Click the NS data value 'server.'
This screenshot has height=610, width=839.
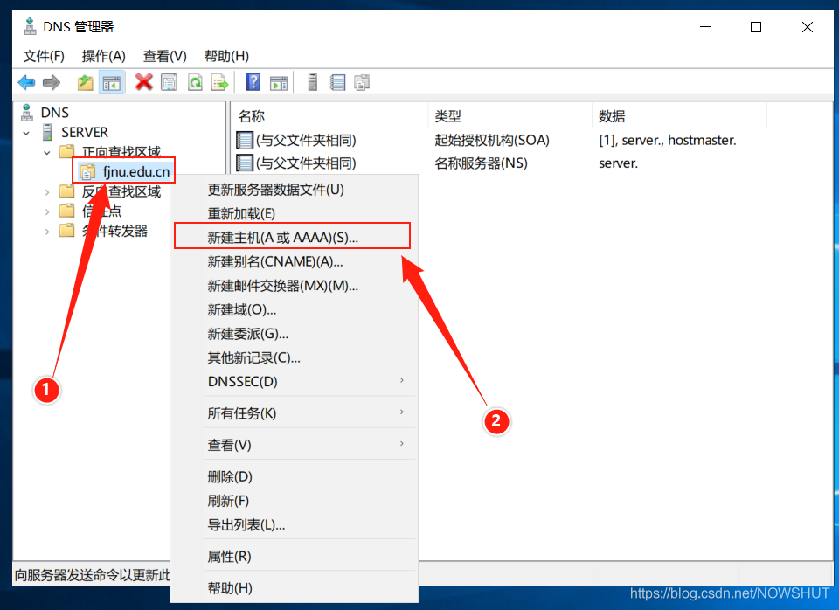click(x=618, y=163)
